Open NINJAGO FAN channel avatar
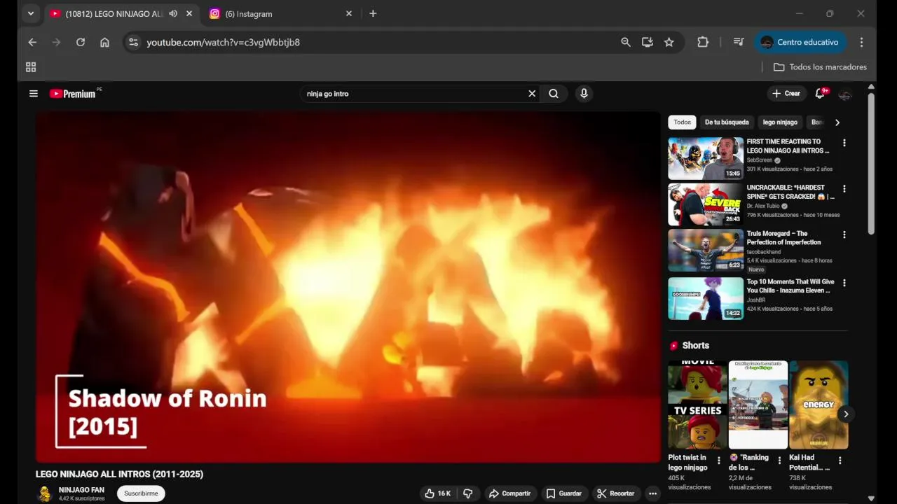Viewport: 897px width, 504px height. click(45, 493)
